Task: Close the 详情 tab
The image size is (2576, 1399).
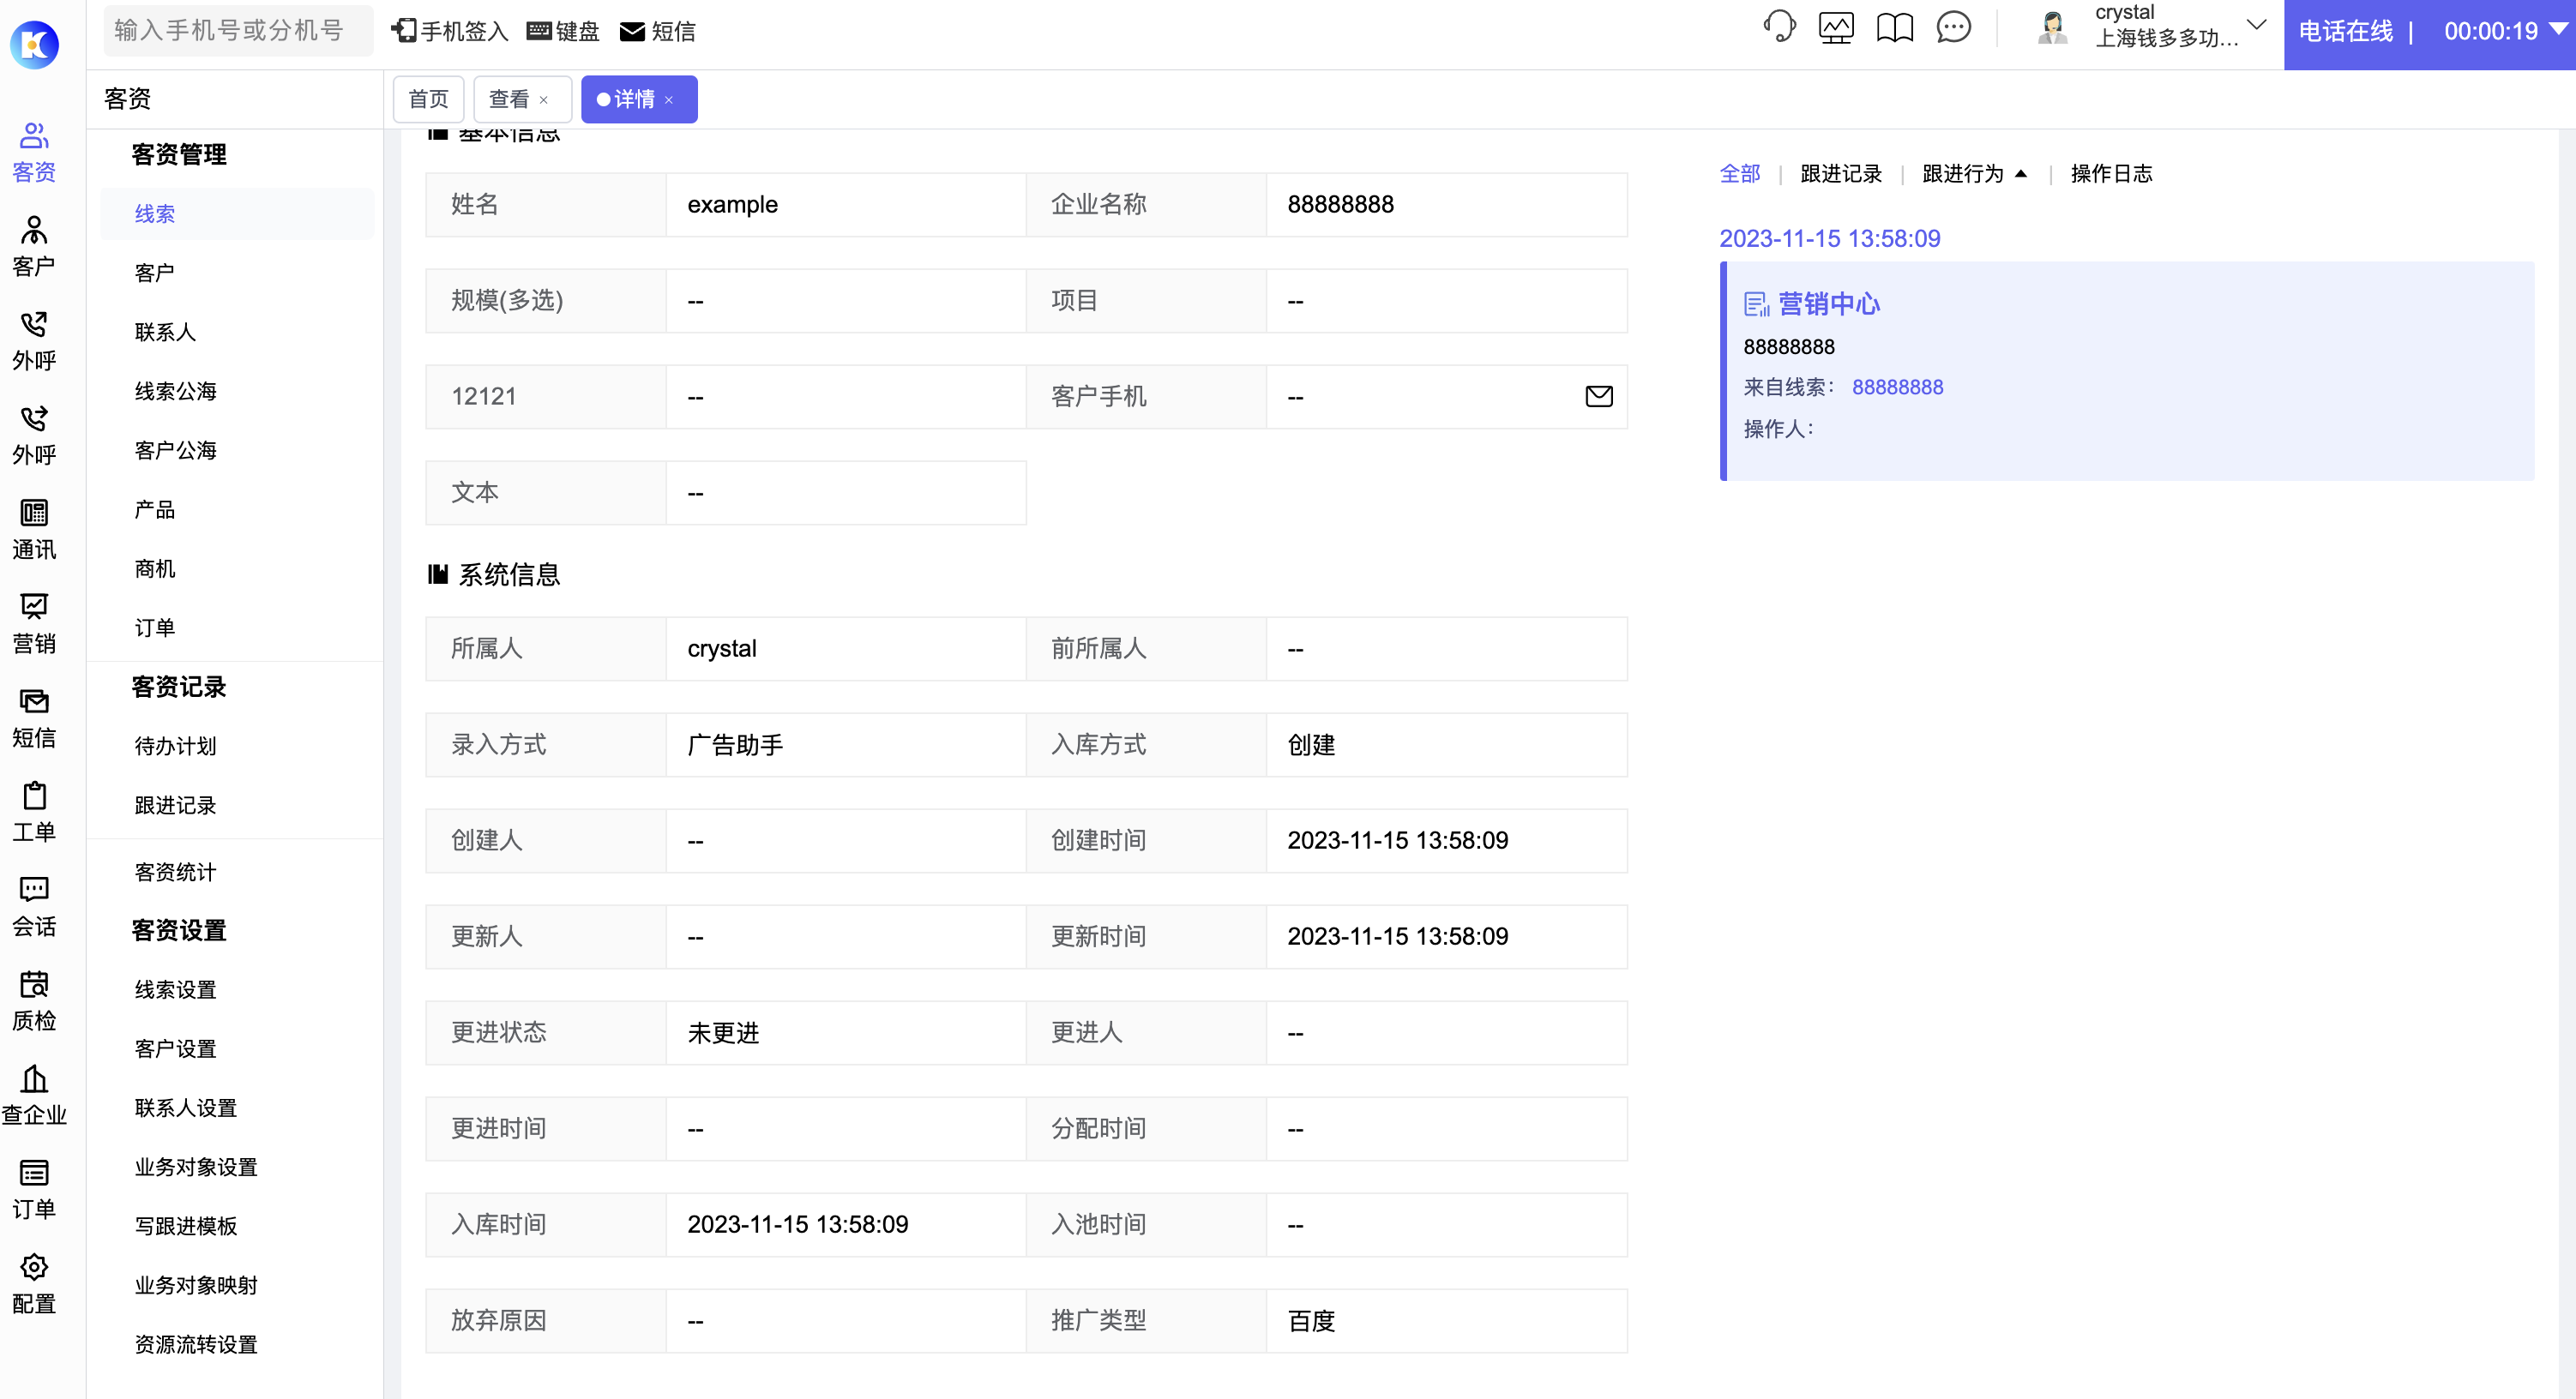Action: click(669, 100)
